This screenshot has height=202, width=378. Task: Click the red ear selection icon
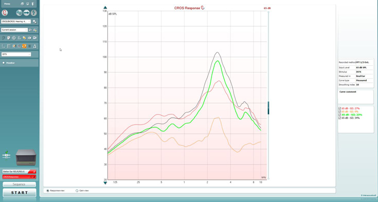coord(5,13)
